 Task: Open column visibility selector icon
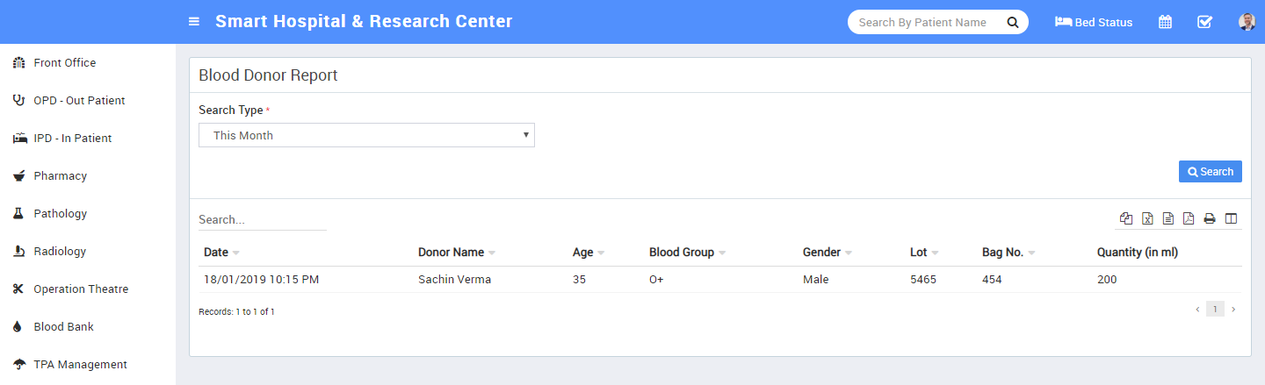[x=1231, y=218]
